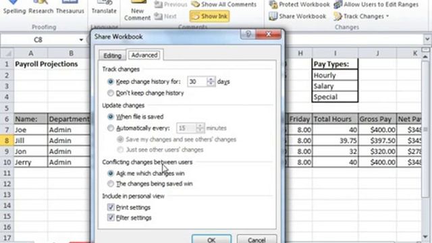Viewport: 432px width, 243px height.
Task: Click the Jill name cell
Action: click(x=30, y=140)
